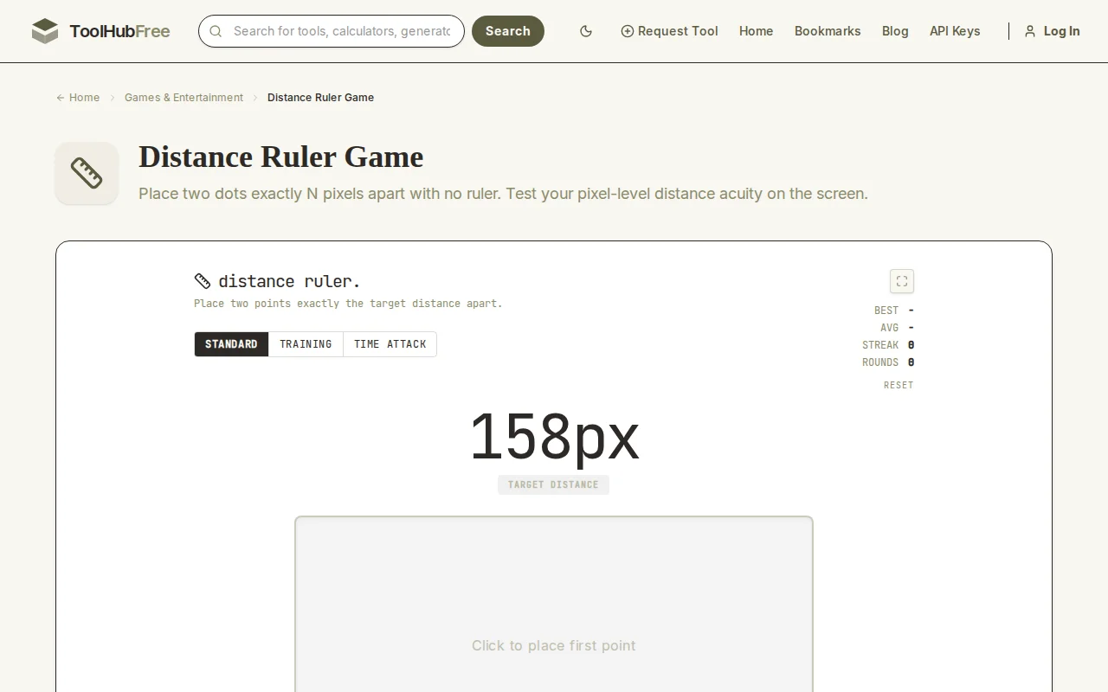1108x692 pixels.
Task: Click the canvas to place first point
Action: coord(554,604)
